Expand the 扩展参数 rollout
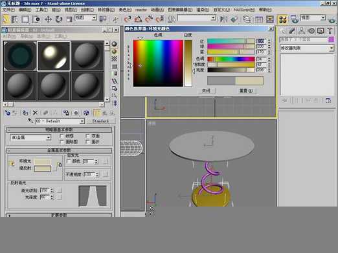The height and width of the screenshot is (253, 338). pyautogui.click(x=59, y=215)
